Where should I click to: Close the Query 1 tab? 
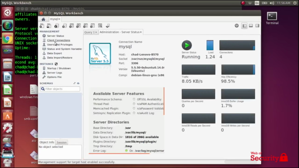tap(96, 32)
